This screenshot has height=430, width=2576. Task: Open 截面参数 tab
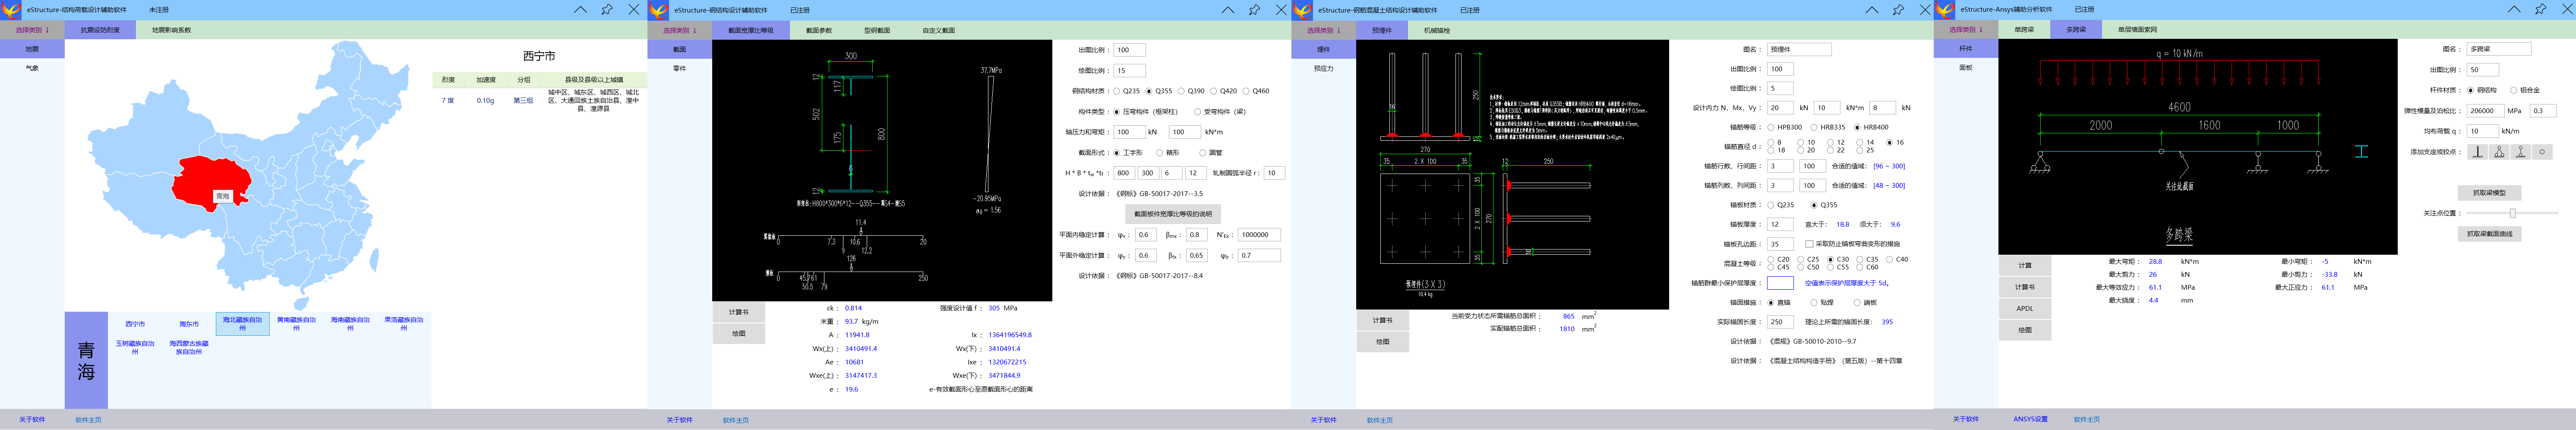tap(819, 30)
